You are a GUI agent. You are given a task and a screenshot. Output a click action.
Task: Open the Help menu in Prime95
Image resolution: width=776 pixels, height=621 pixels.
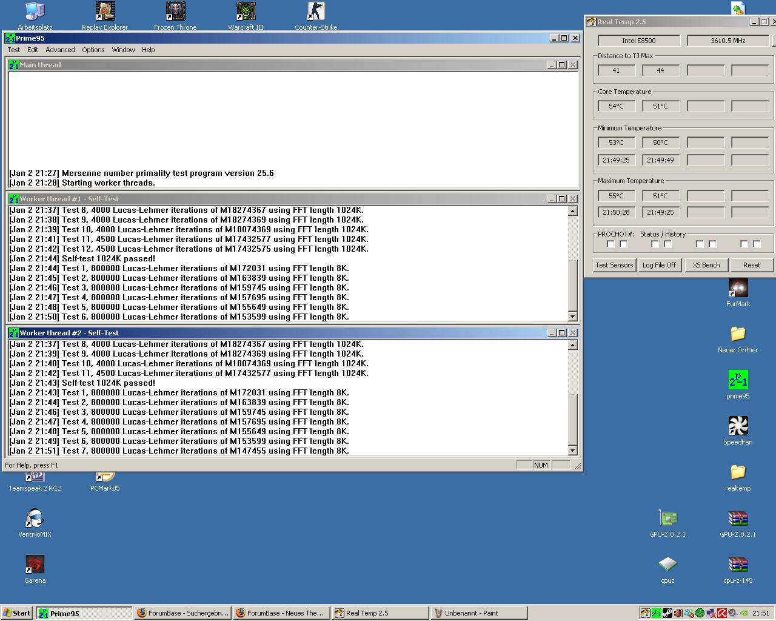tap(149, 50)
